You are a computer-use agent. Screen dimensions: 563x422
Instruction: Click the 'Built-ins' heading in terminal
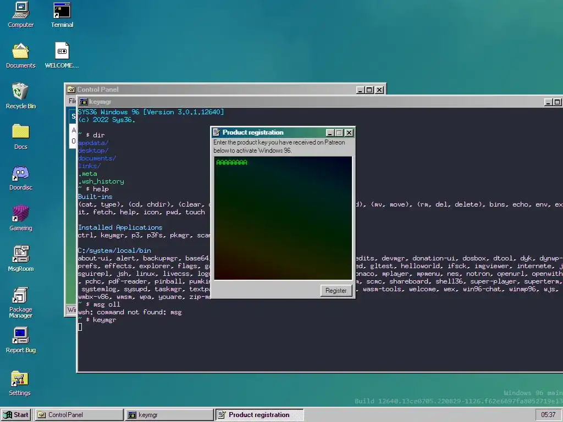pyautogui.click(x=95, y=197)
